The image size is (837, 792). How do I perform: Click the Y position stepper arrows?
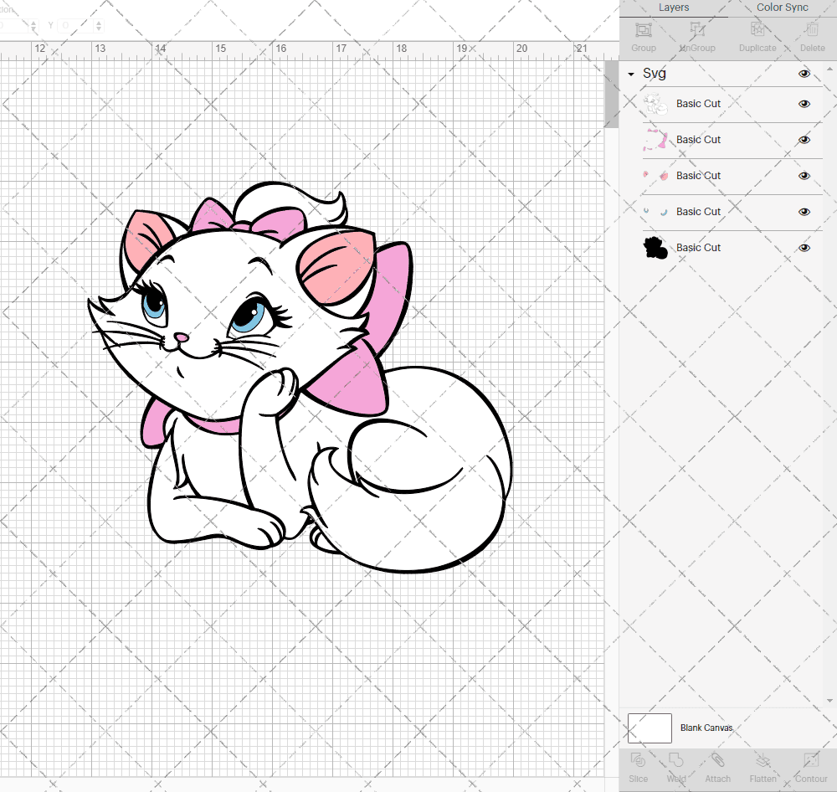click(98, 25)
